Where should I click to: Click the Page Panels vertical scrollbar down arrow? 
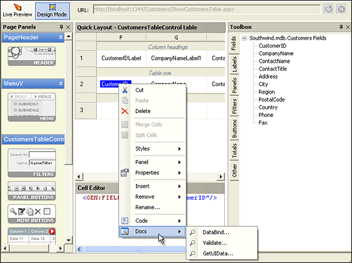tap(69, 240)
